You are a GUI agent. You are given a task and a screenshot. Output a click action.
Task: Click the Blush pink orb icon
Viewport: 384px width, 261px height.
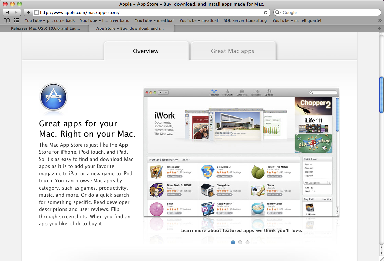157,209
